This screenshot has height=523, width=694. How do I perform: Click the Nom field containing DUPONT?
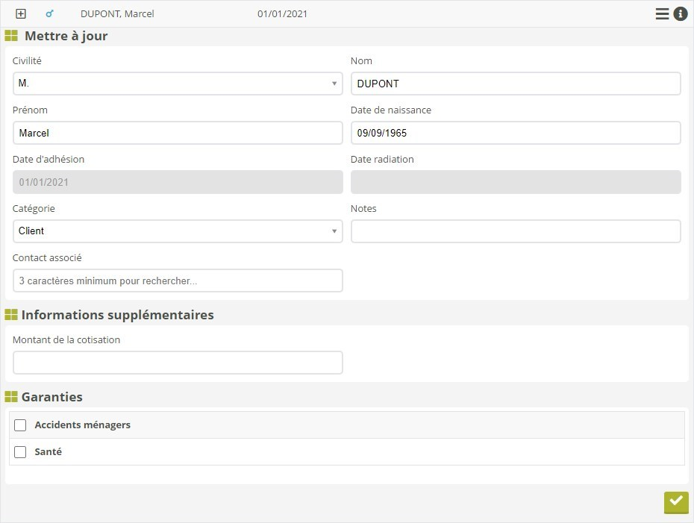click(x=516, y=84)
